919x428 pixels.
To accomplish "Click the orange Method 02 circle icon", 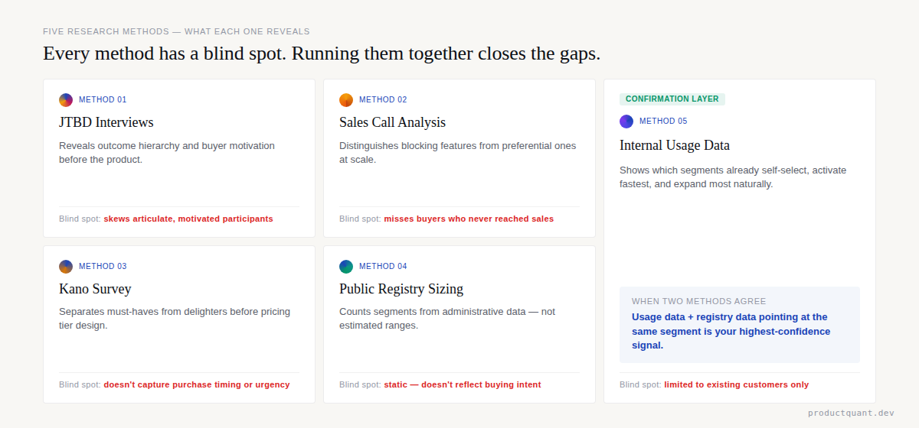I will tap(346, 100).
